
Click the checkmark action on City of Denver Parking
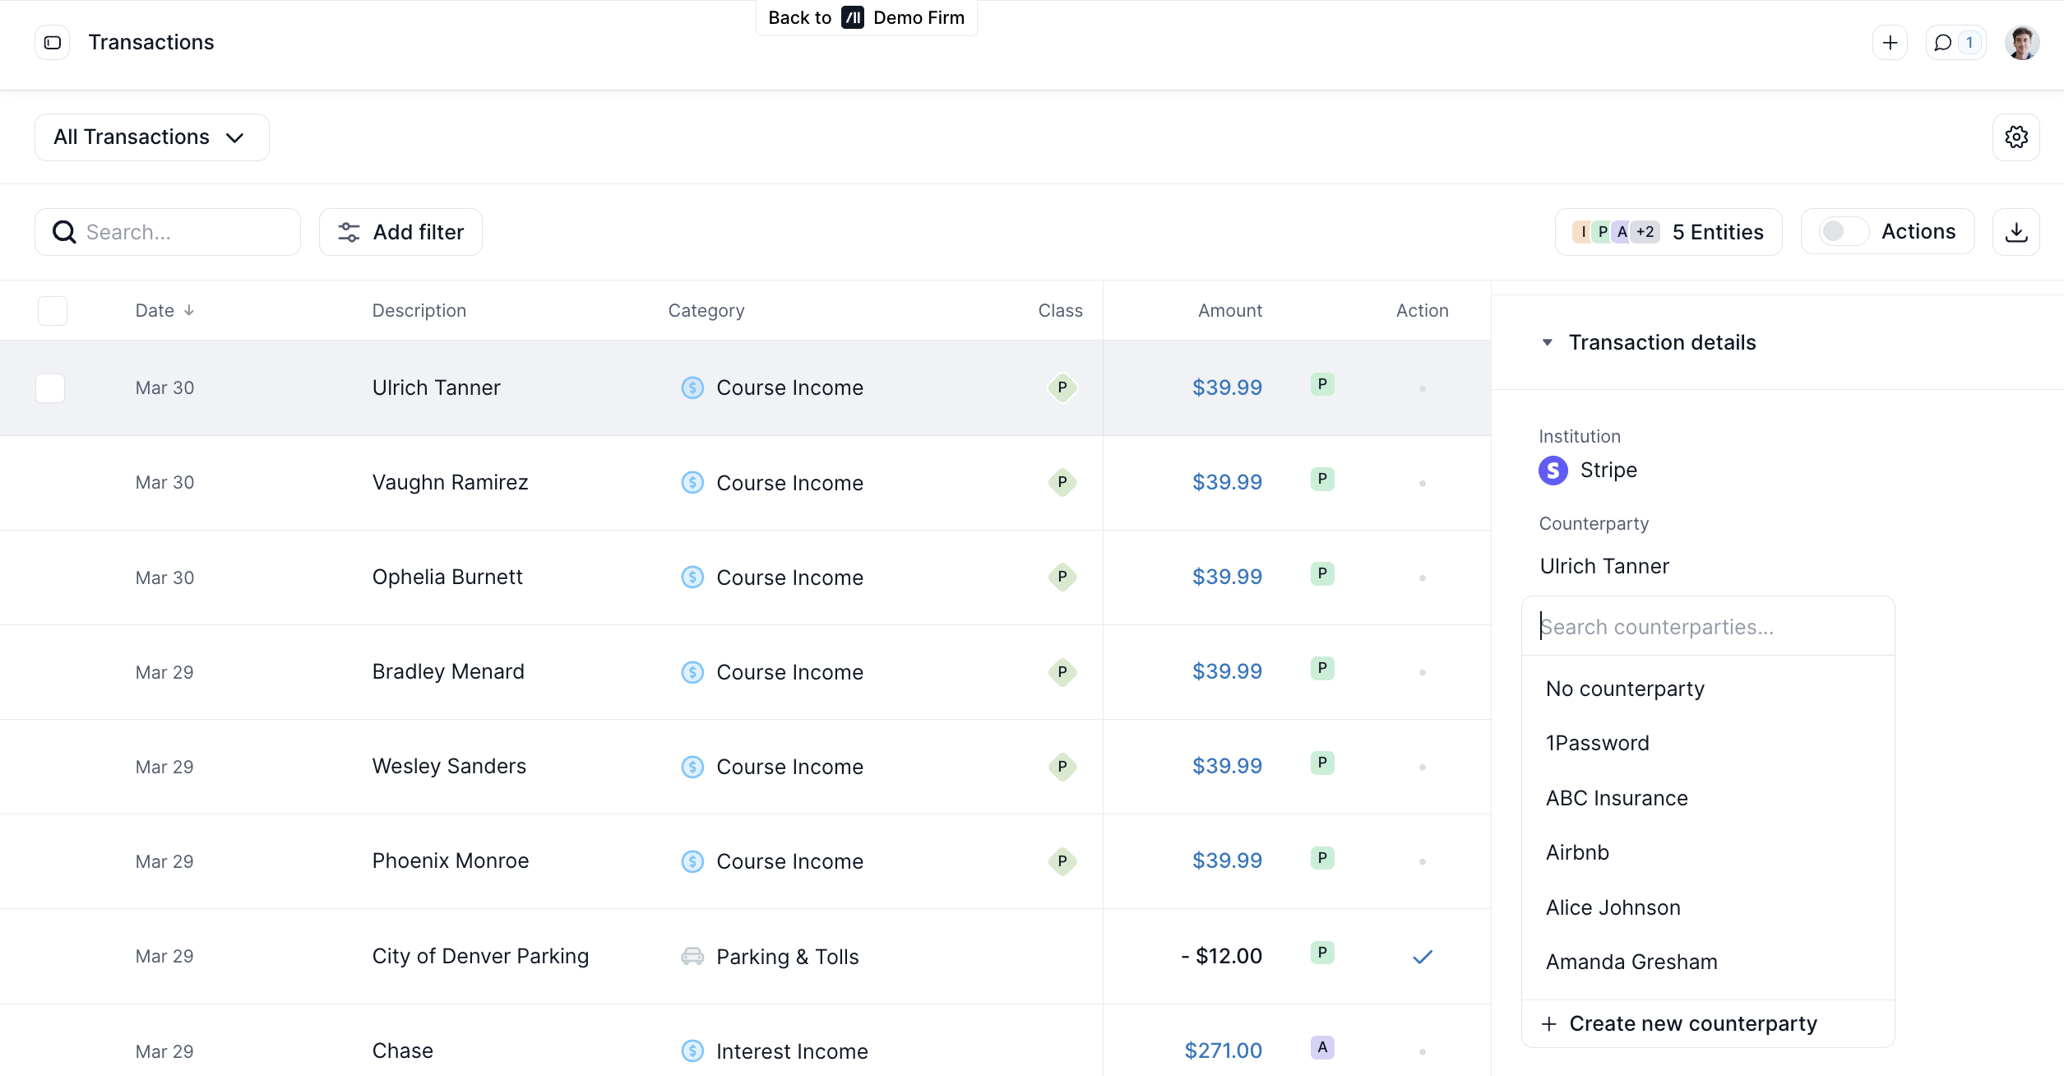pyautogui.click(x=1422, y=957)
